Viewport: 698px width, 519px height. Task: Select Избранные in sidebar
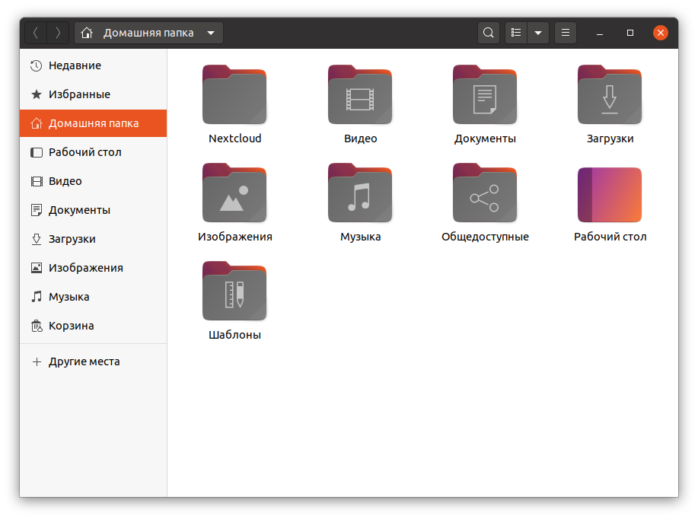[93, 94]
